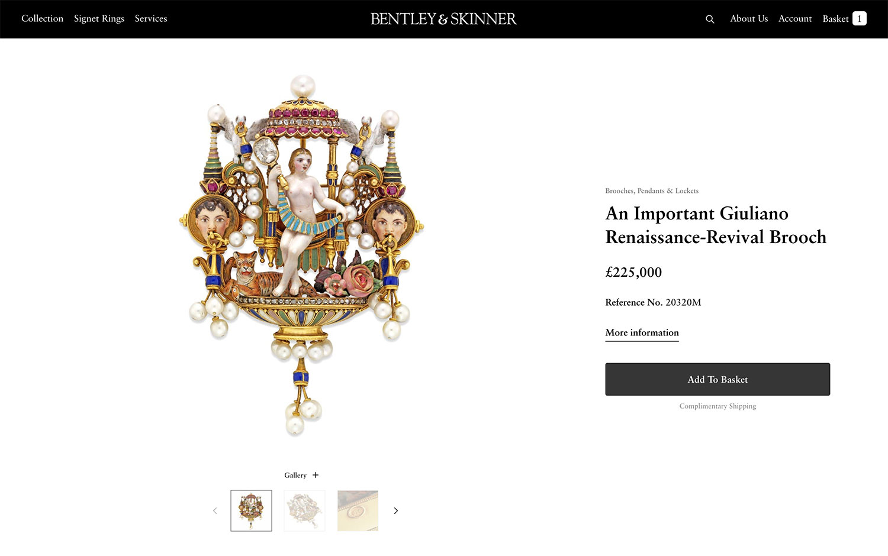Screen dimensions: 888x556
Task: Select the first brooch front thumbnail
Action: 251,510
